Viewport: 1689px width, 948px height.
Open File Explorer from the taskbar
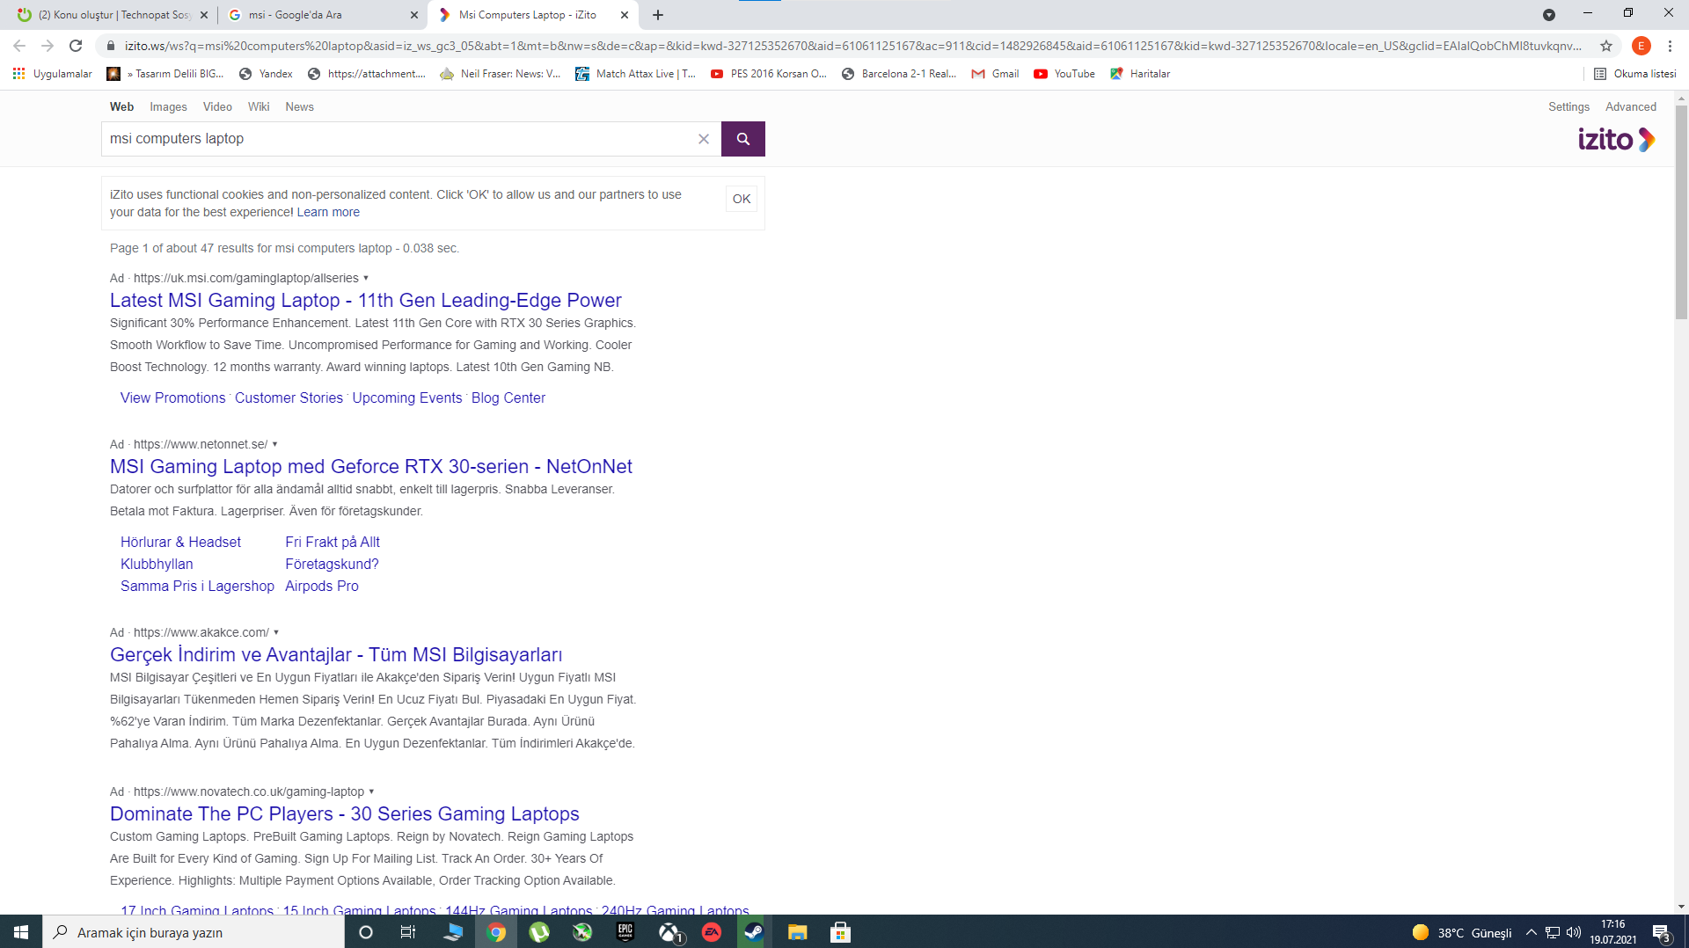pos(797,932)
